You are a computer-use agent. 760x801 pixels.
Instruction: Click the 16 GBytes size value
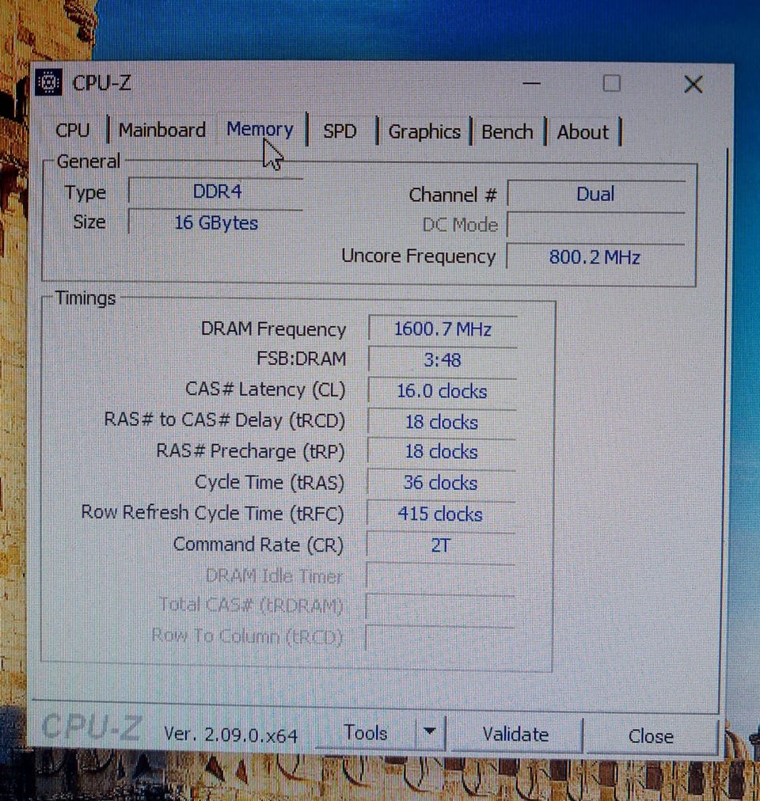click(x=216, y=222)
